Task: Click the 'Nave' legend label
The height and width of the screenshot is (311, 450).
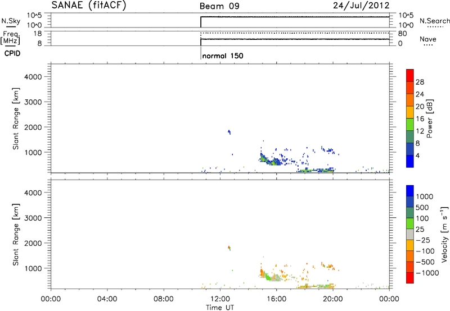Action: 428,39
